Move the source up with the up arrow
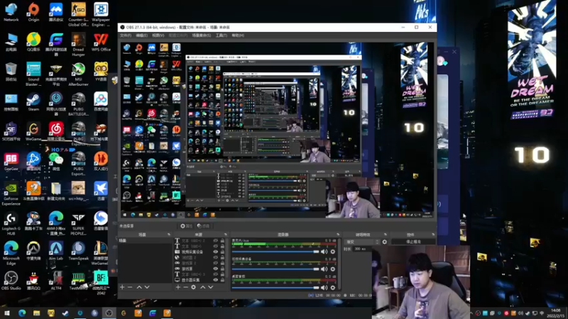The image size is (568, 319). tap(203, 287)
